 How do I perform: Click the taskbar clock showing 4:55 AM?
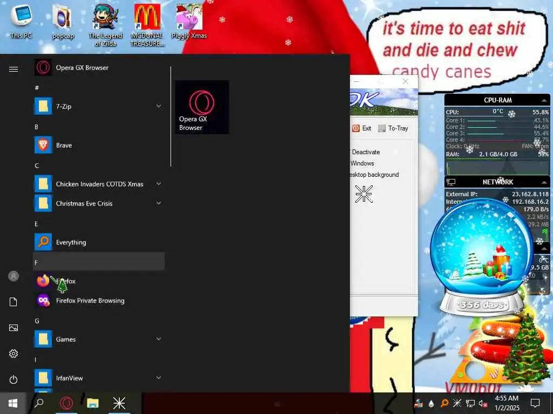[507, 403]
